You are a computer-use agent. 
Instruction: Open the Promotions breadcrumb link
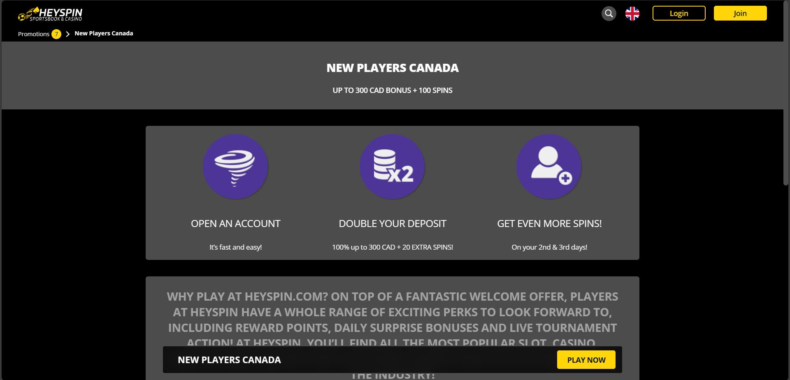[x=33, y=34]
